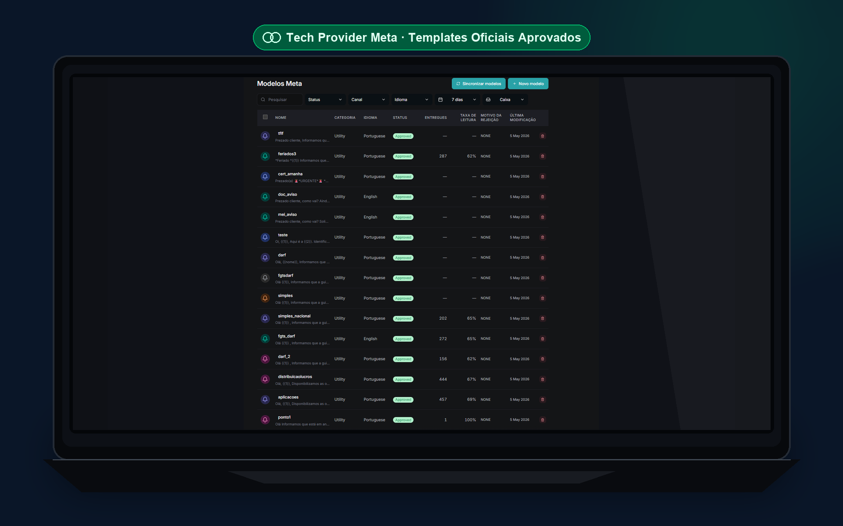Sort by the TAXA DE LEITURA column header
The width and height of the screenshot is (843, 526).
[468, 117]
